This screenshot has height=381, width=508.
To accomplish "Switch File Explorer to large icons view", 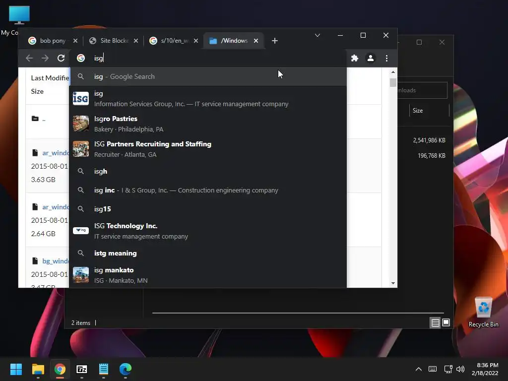I will tap(446, 322).
